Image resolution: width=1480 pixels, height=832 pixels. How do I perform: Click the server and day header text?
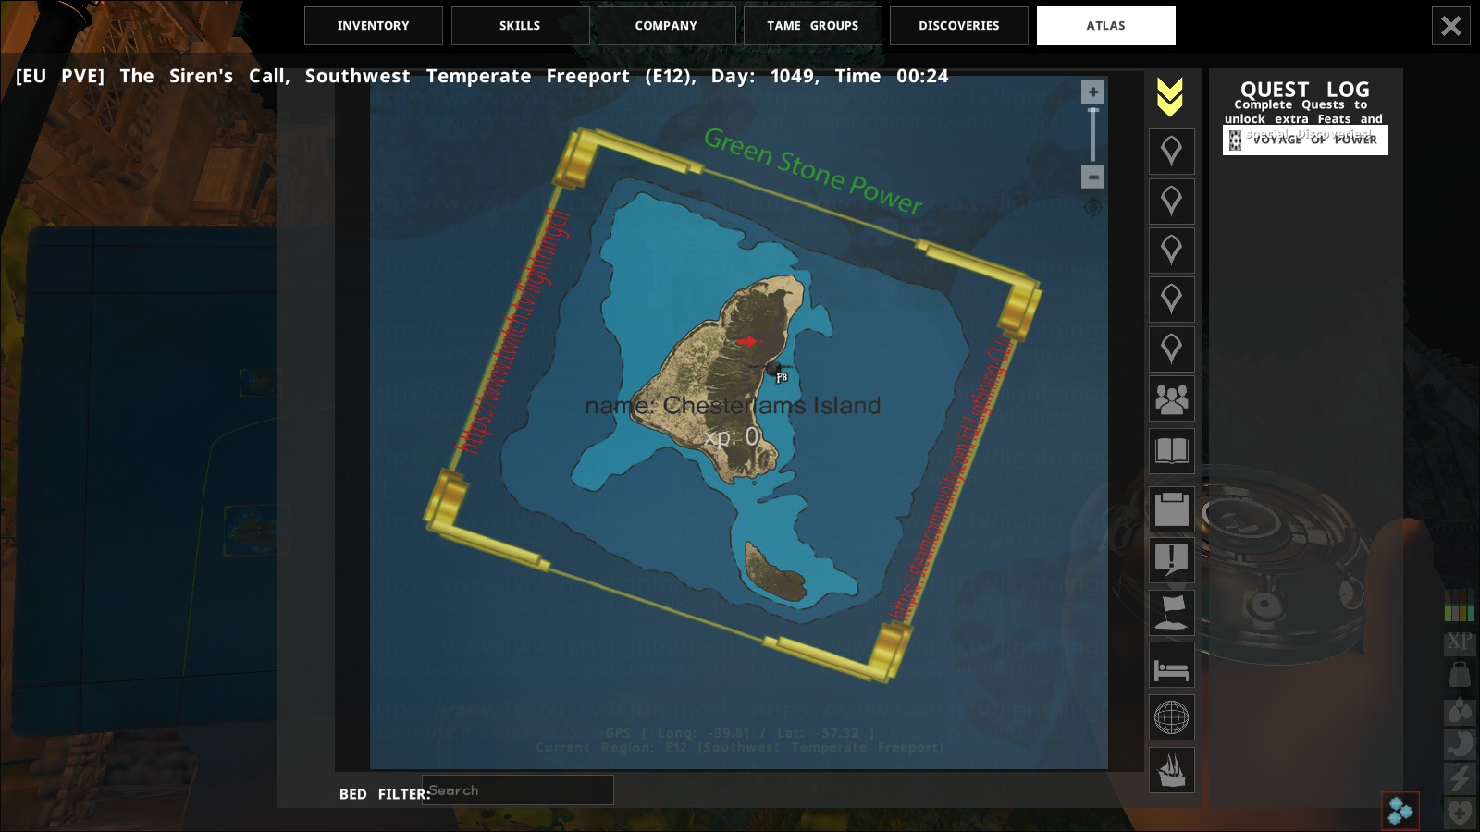click(482, 76)
